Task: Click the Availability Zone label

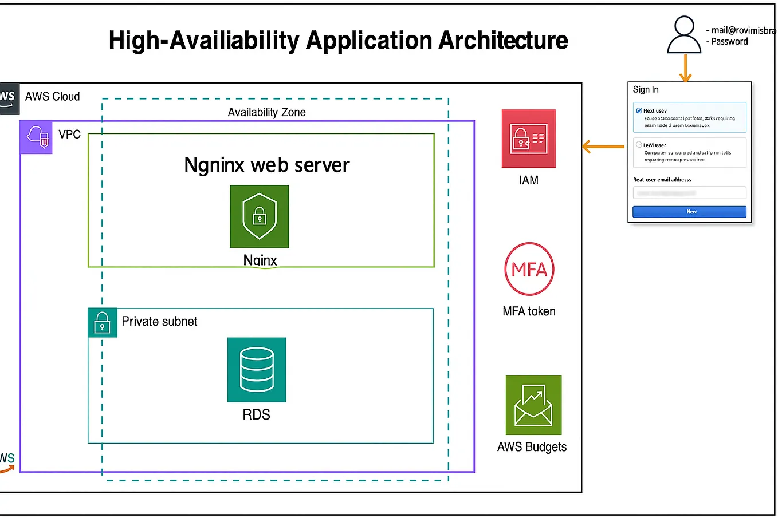Action: coord(266,112)
